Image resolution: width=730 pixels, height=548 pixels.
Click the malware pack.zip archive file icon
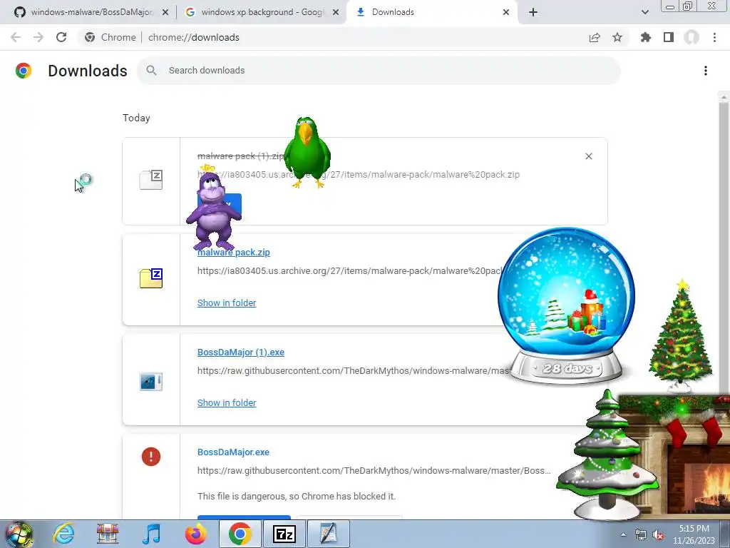pyautogui.click(x=151, y=278)
